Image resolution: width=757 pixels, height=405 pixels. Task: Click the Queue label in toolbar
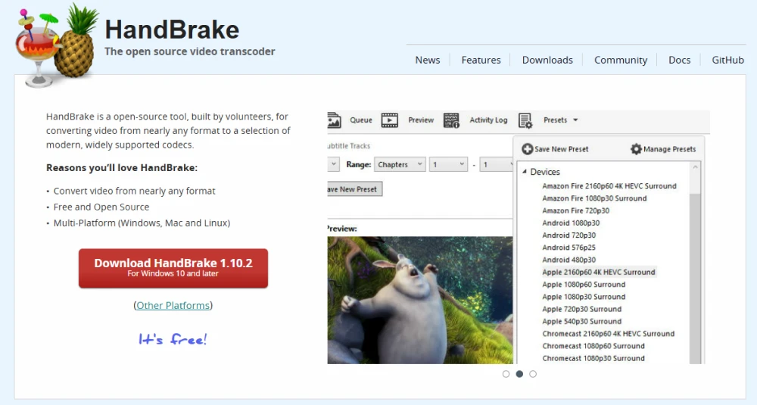pyautogui.click(x=361, y=120)
